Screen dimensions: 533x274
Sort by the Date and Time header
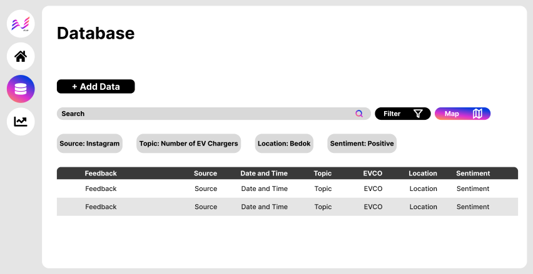coord(264,174)
